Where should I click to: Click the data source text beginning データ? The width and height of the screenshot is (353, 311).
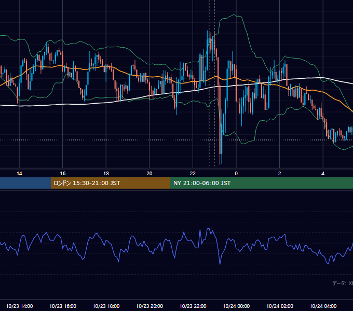pos(343,283)
